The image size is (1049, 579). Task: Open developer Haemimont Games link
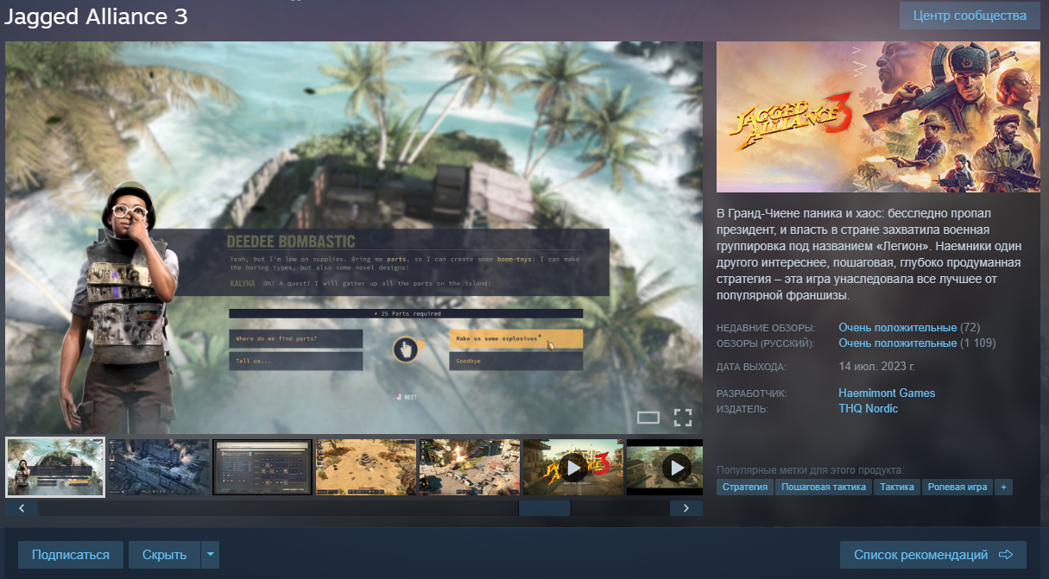[887, 393]
